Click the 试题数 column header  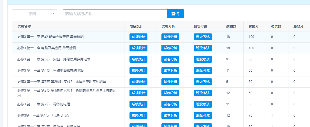click(x=231, y=26)
